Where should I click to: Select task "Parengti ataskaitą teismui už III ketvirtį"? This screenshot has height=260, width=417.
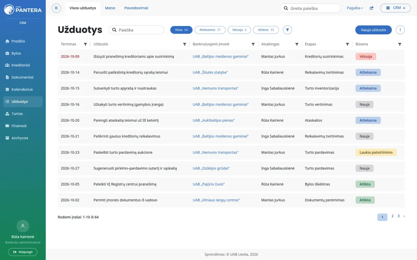point(126,120)
